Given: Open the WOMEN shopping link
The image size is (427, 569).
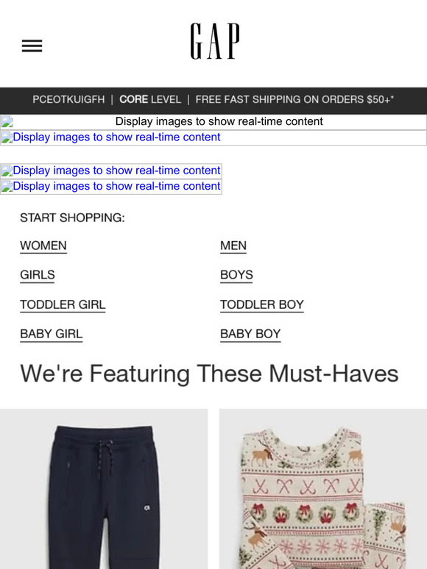Looking at the screenshot, I should 43,246.
